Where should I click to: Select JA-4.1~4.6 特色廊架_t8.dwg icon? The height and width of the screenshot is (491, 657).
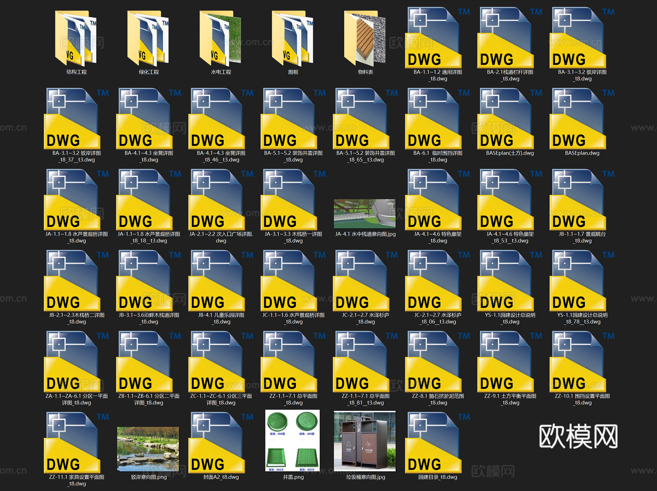(437, 199)
